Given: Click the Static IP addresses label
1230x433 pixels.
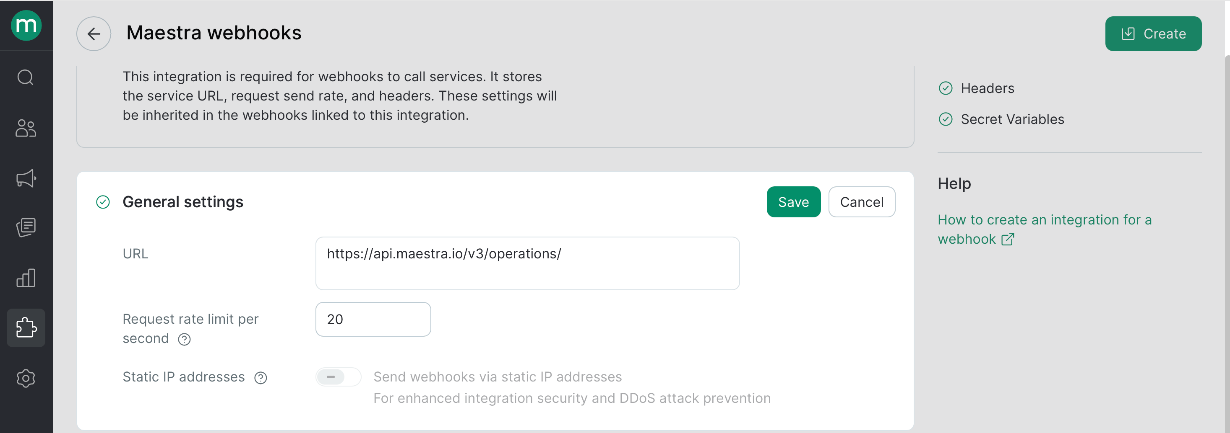Looking at the screenshot, I should coord(184,377).
